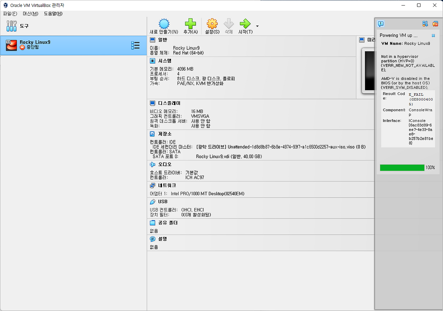Viewport: 443px width, 311px height.
Task: Click the System (시스템) section header
Action: (x=165, y=61)
